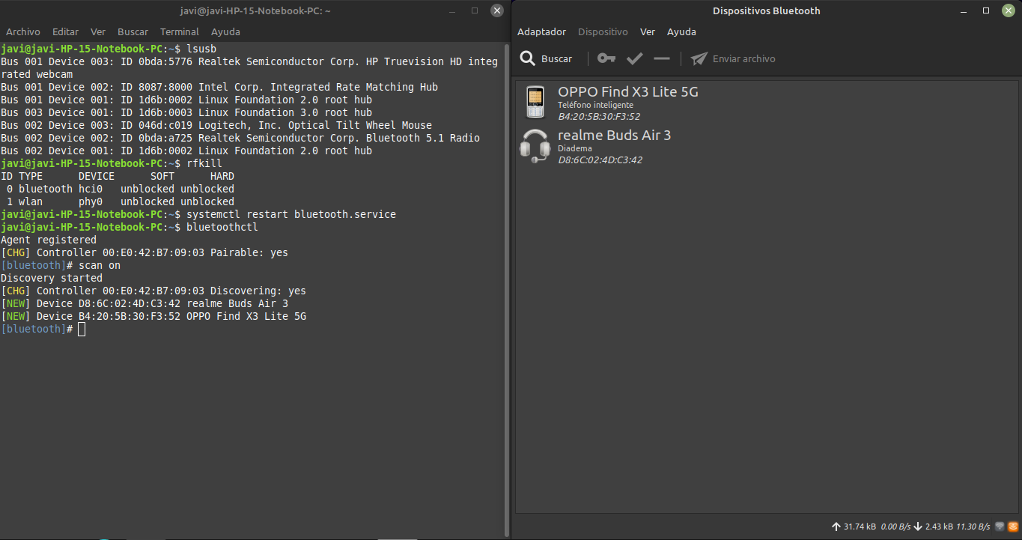The width and height of the screenshot is (1022, 540).
Task: Click the 0.00 B/s upload rate
Action: [x=895, y=527]
